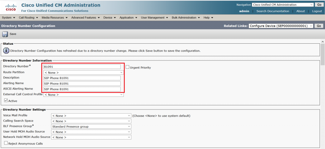Click the Logout link
The height and width of the screenshot is (149, 325).
tap(317, 11)
